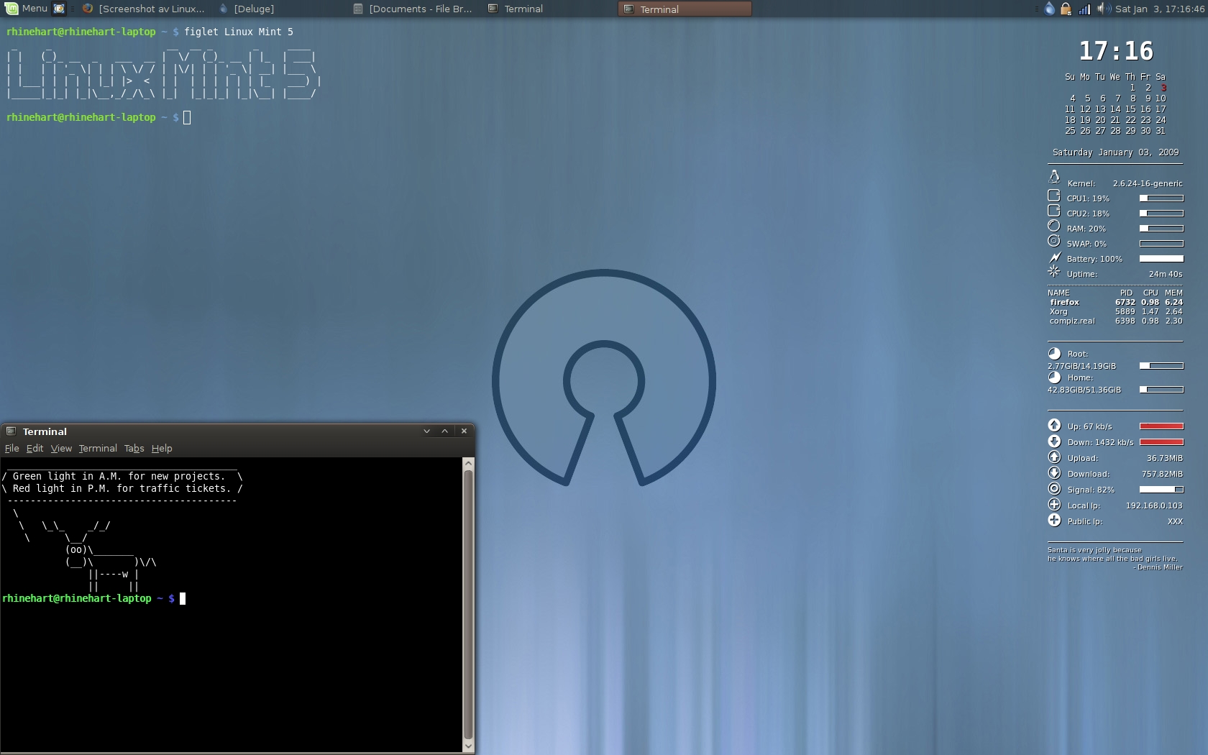Click the Home disk pie icon
The width and height of the screenshot is (1208, 755).
(x=1054, y=377)
